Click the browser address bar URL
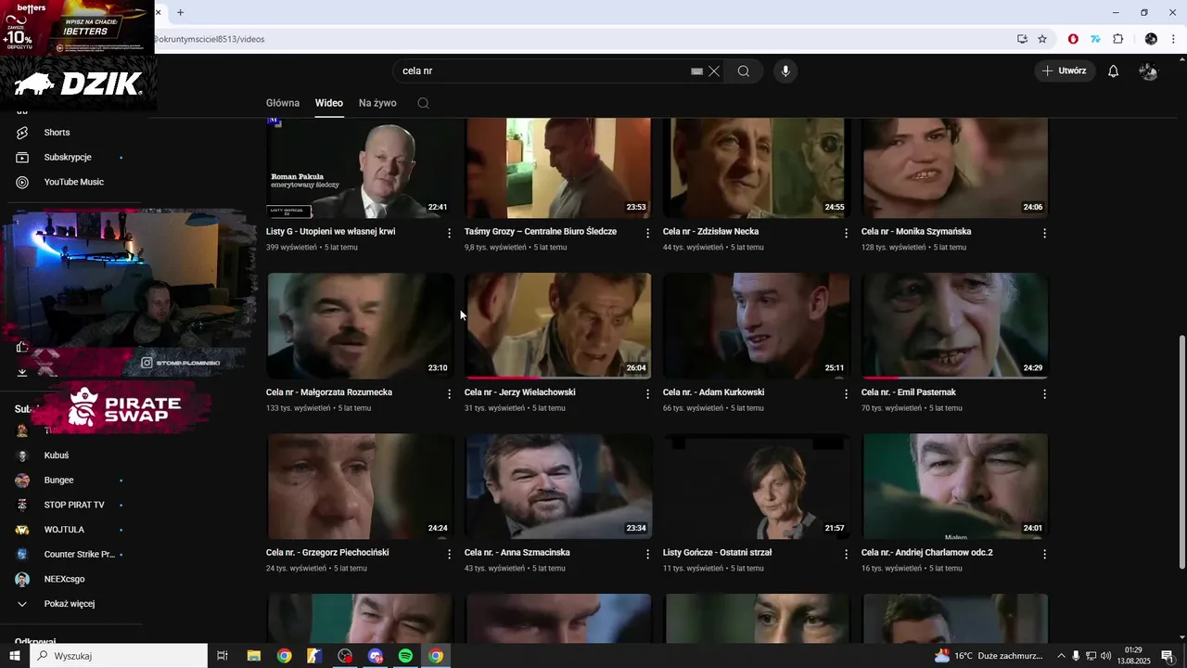Screen dimensions: 1187x668 210,39
